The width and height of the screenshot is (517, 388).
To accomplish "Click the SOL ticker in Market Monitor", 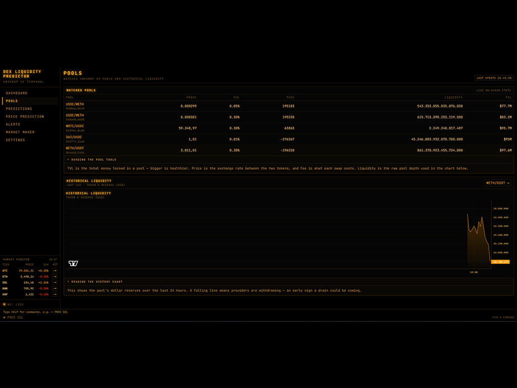I will pos(5,282).
